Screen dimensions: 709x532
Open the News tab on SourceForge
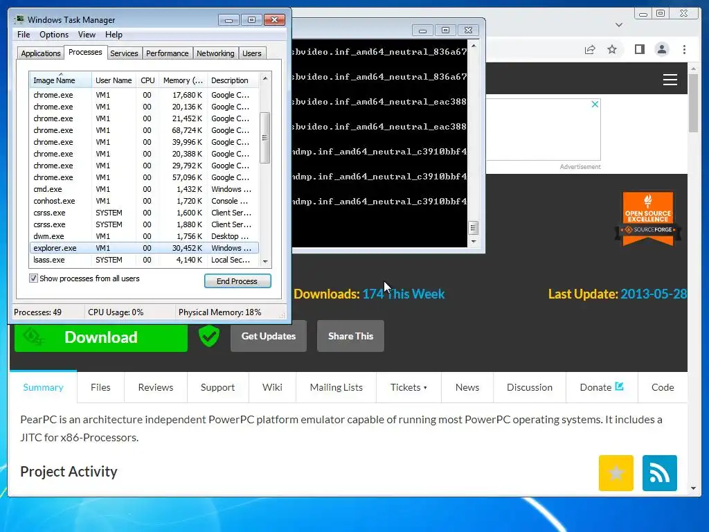[467, 387]
